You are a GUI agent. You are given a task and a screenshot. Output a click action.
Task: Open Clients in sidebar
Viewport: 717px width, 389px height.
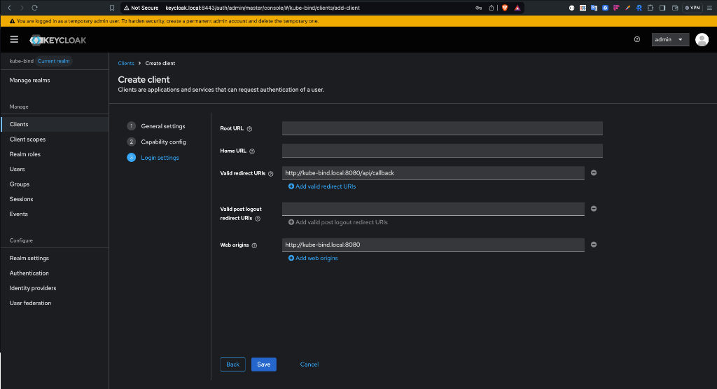coord(55,124)
